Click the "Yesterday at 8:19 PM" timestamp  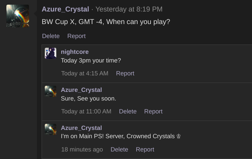129,9
